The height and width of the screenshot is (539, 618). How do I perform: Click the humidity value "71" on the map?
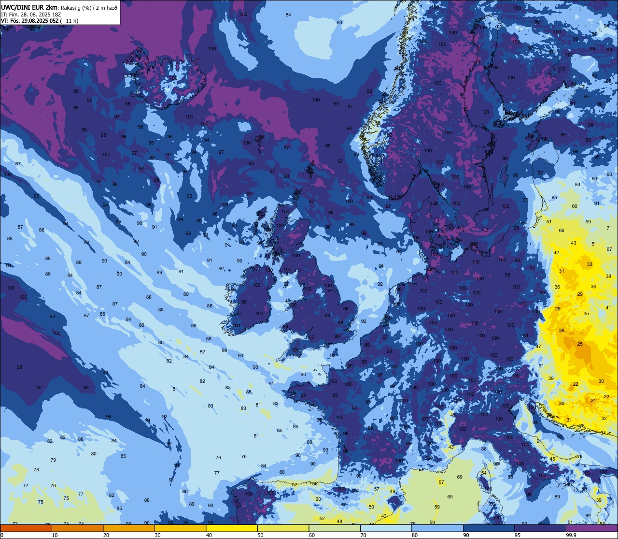[x=609, y=228]
